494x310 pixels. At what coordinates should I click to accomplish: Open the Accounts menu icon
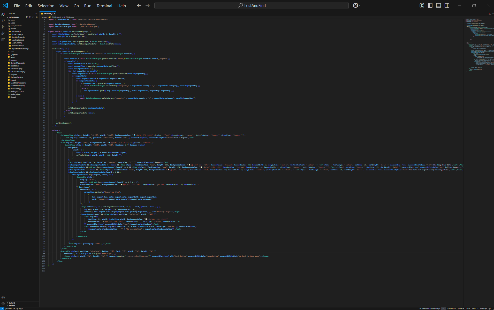3,298
